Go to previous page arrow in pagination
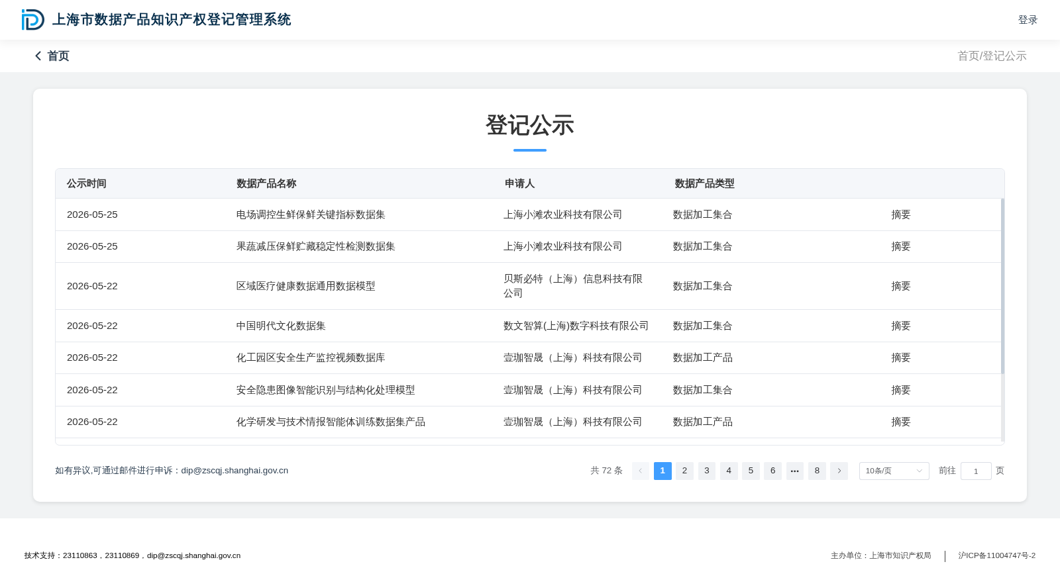 point(641,471)
